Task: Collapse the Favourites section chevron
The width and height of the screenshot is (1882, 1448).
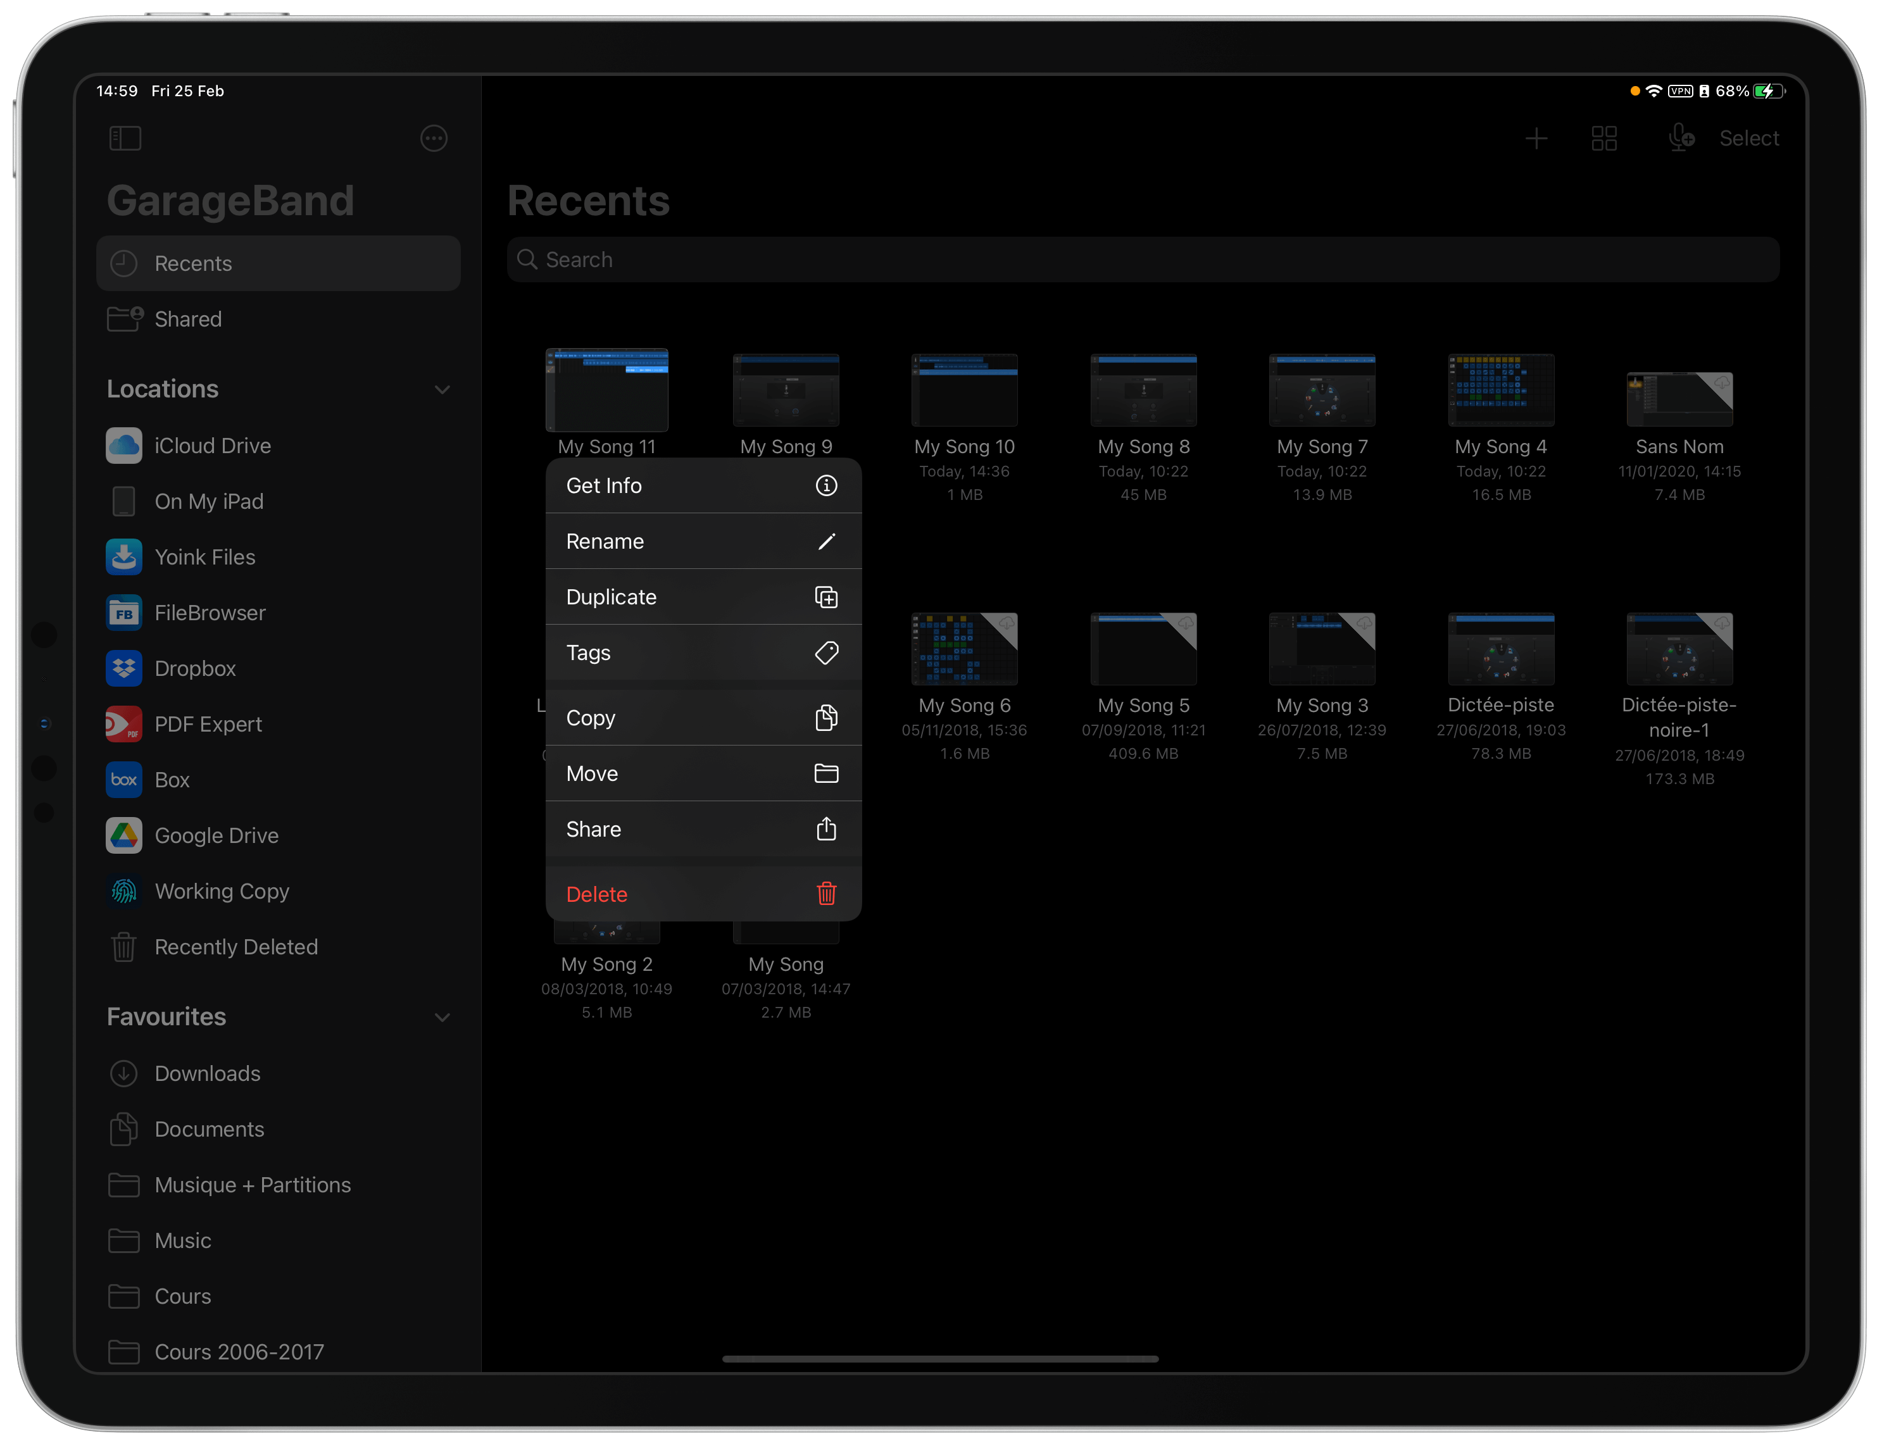Action: click(x=442, y=1017)
